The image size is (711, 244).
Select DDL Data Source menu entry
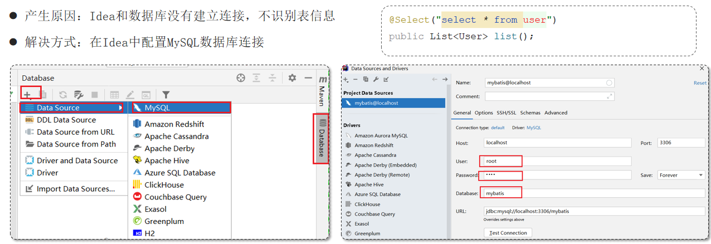click(74, 120)
